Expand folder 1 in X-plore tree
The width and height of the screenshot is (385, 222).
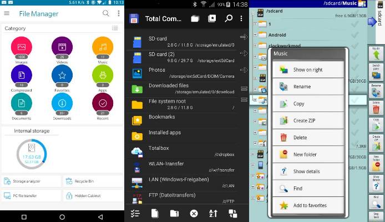pyautogui.click(x=255, y=24)
